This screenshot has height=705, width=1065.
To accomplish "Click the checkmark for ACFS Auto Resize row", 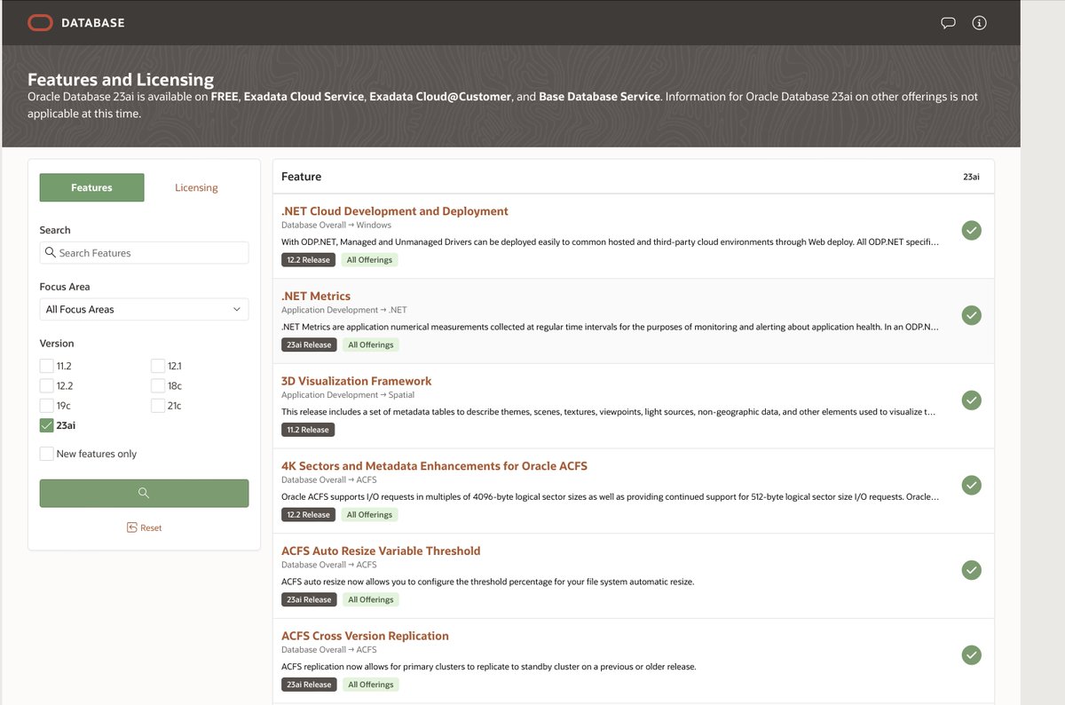I will pos(972,570).
